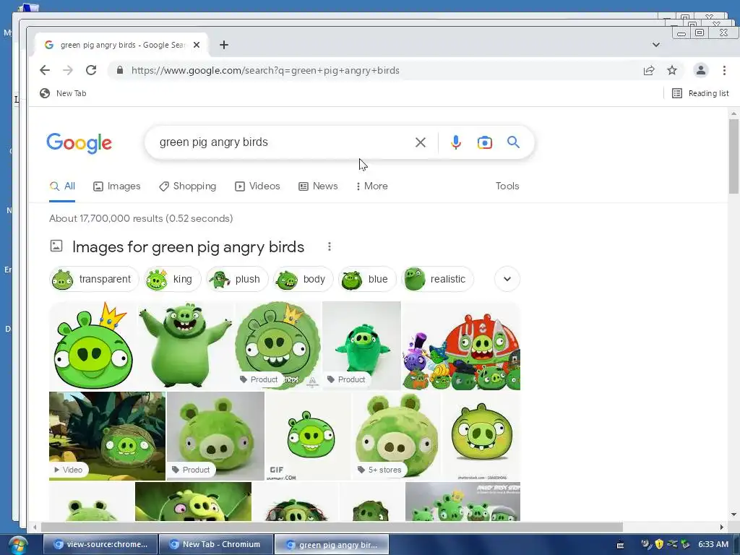Open the 5+ stores plush thumbnail

click(x=397, y=436)
